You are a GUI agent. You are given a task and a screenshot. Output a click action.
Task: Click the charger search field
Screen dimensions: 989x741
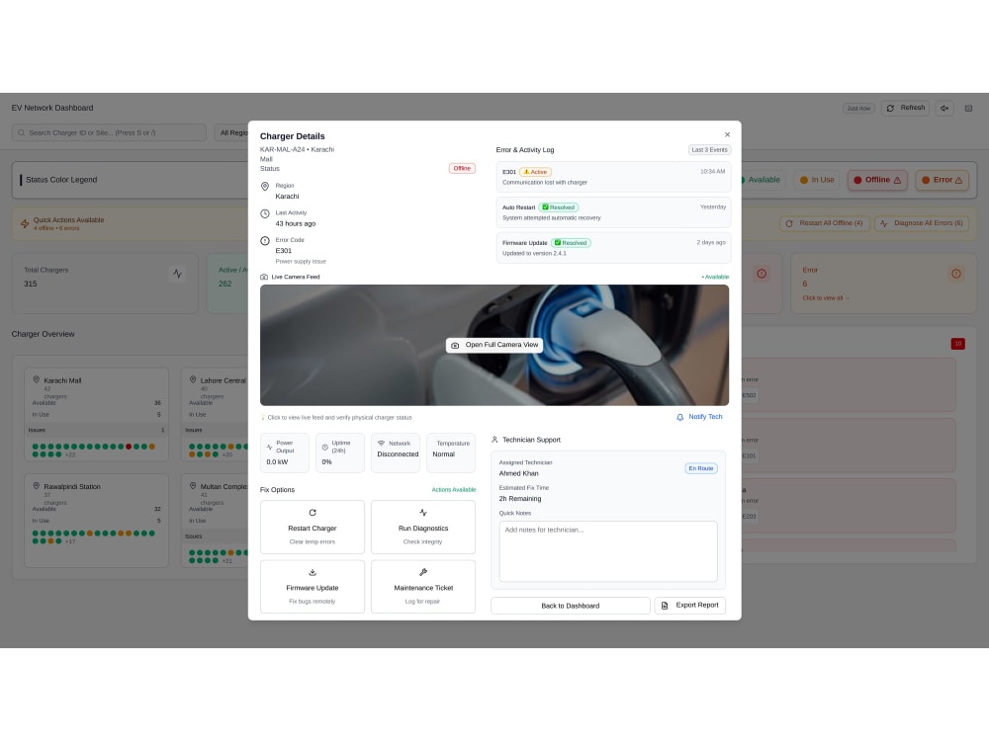[109, 132]
